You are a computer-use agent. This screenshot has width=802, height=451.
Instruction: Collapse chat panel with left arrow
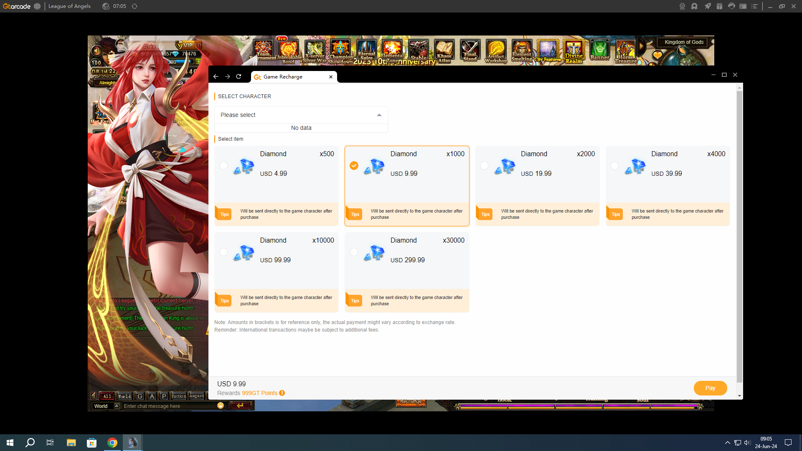click(94, 396)
